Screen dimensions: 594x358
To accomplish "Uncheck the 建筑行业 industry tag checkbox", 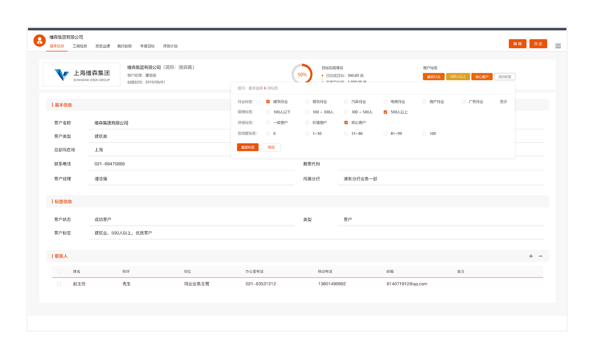I will [268, 102].
